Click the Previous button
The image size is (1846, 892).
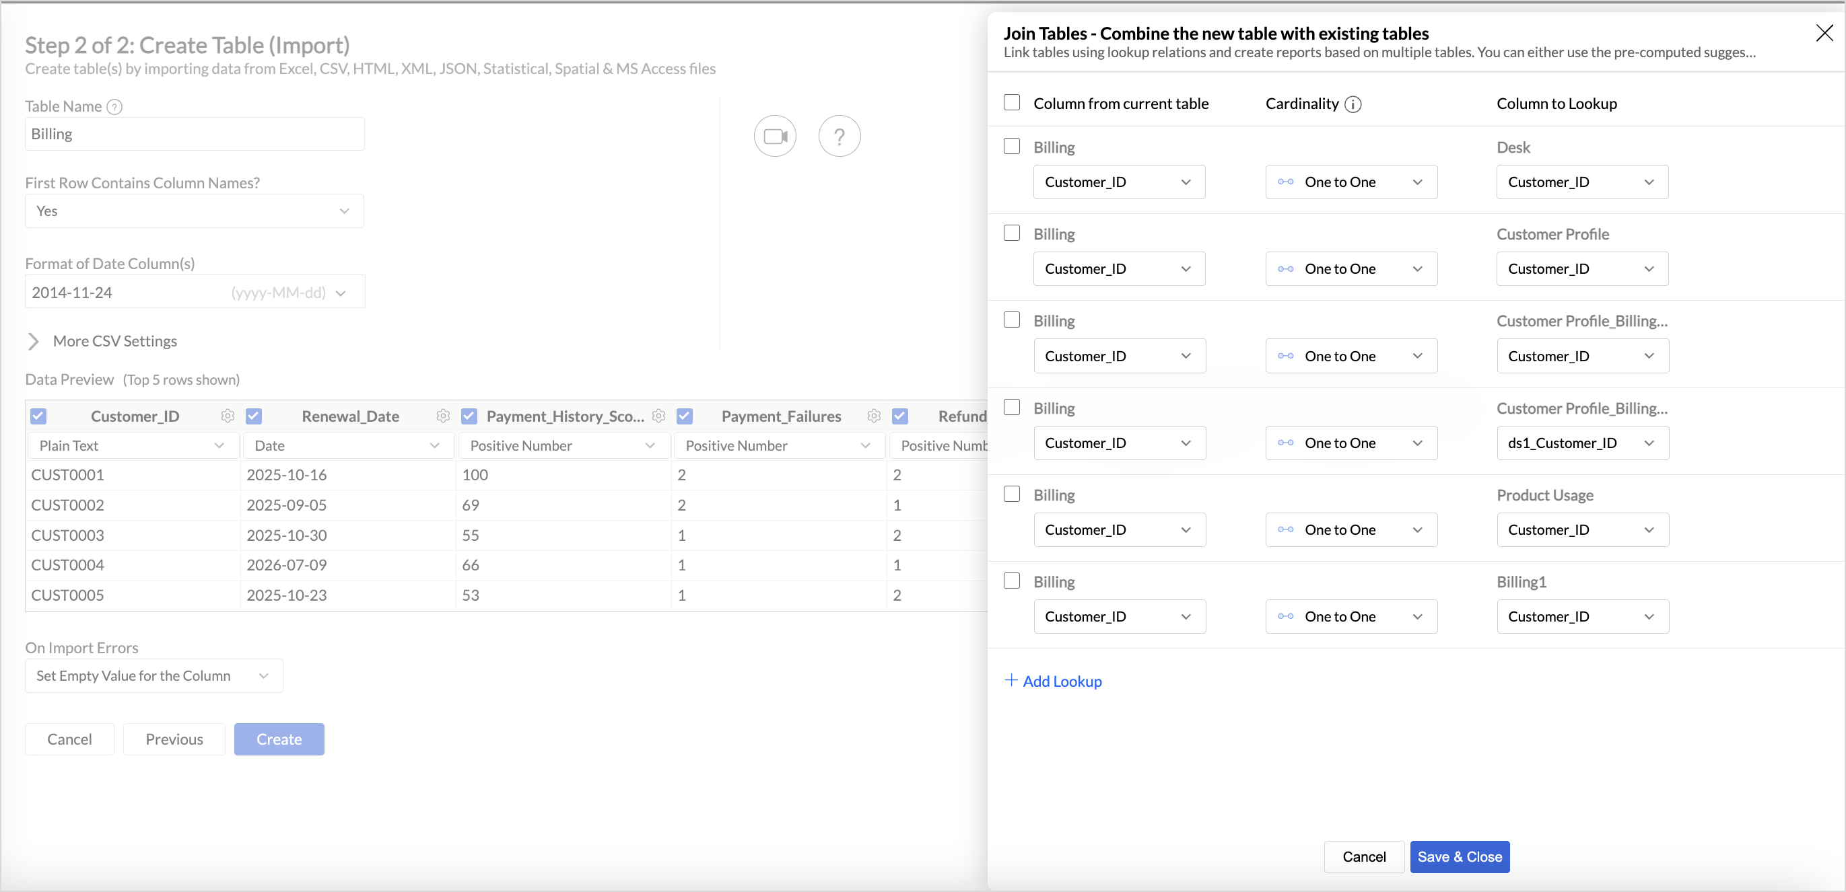coord(174,739)
